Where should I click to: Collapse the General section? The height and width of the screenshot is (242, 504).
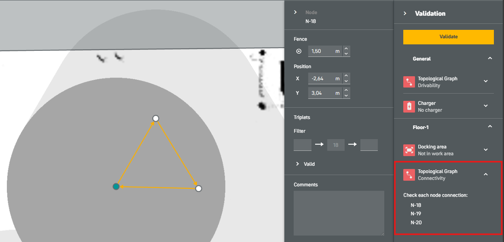point(490,58)
